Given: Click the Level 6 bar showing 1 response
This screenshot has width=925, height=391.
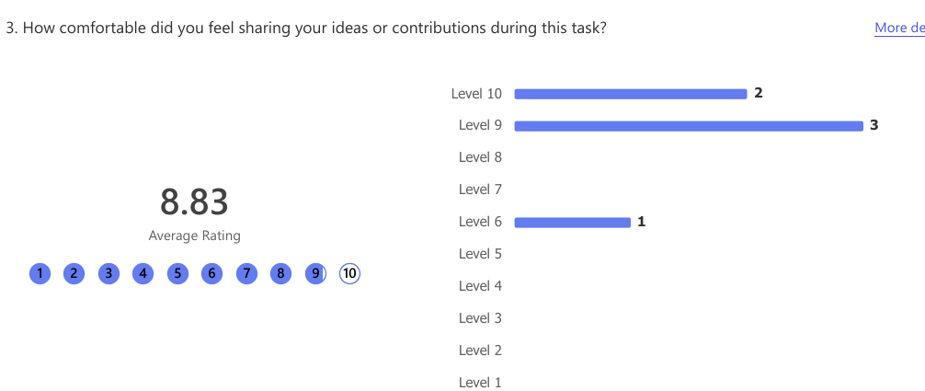Looking at the screenshot, I should click(x=573, y=222).
